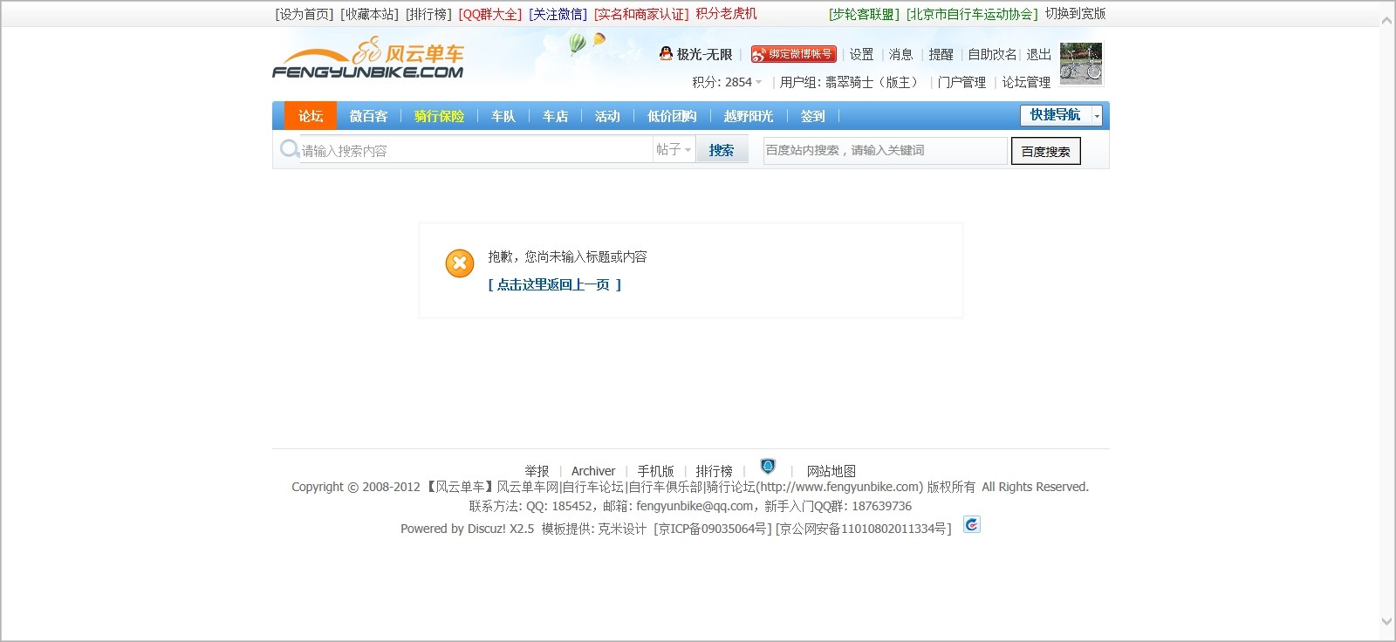Click the user avatar bicycle thumbnail

tap(1081, 64)
